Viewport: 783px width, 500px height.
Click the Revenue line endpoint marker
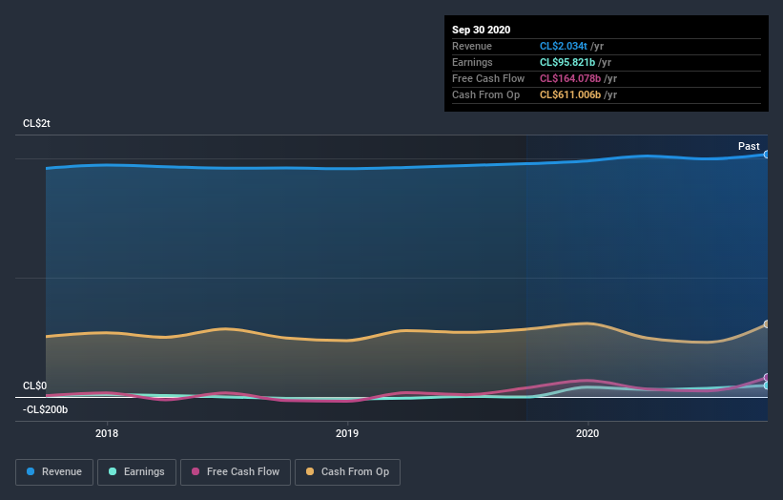pyautogui.click(x=766, y=155)
